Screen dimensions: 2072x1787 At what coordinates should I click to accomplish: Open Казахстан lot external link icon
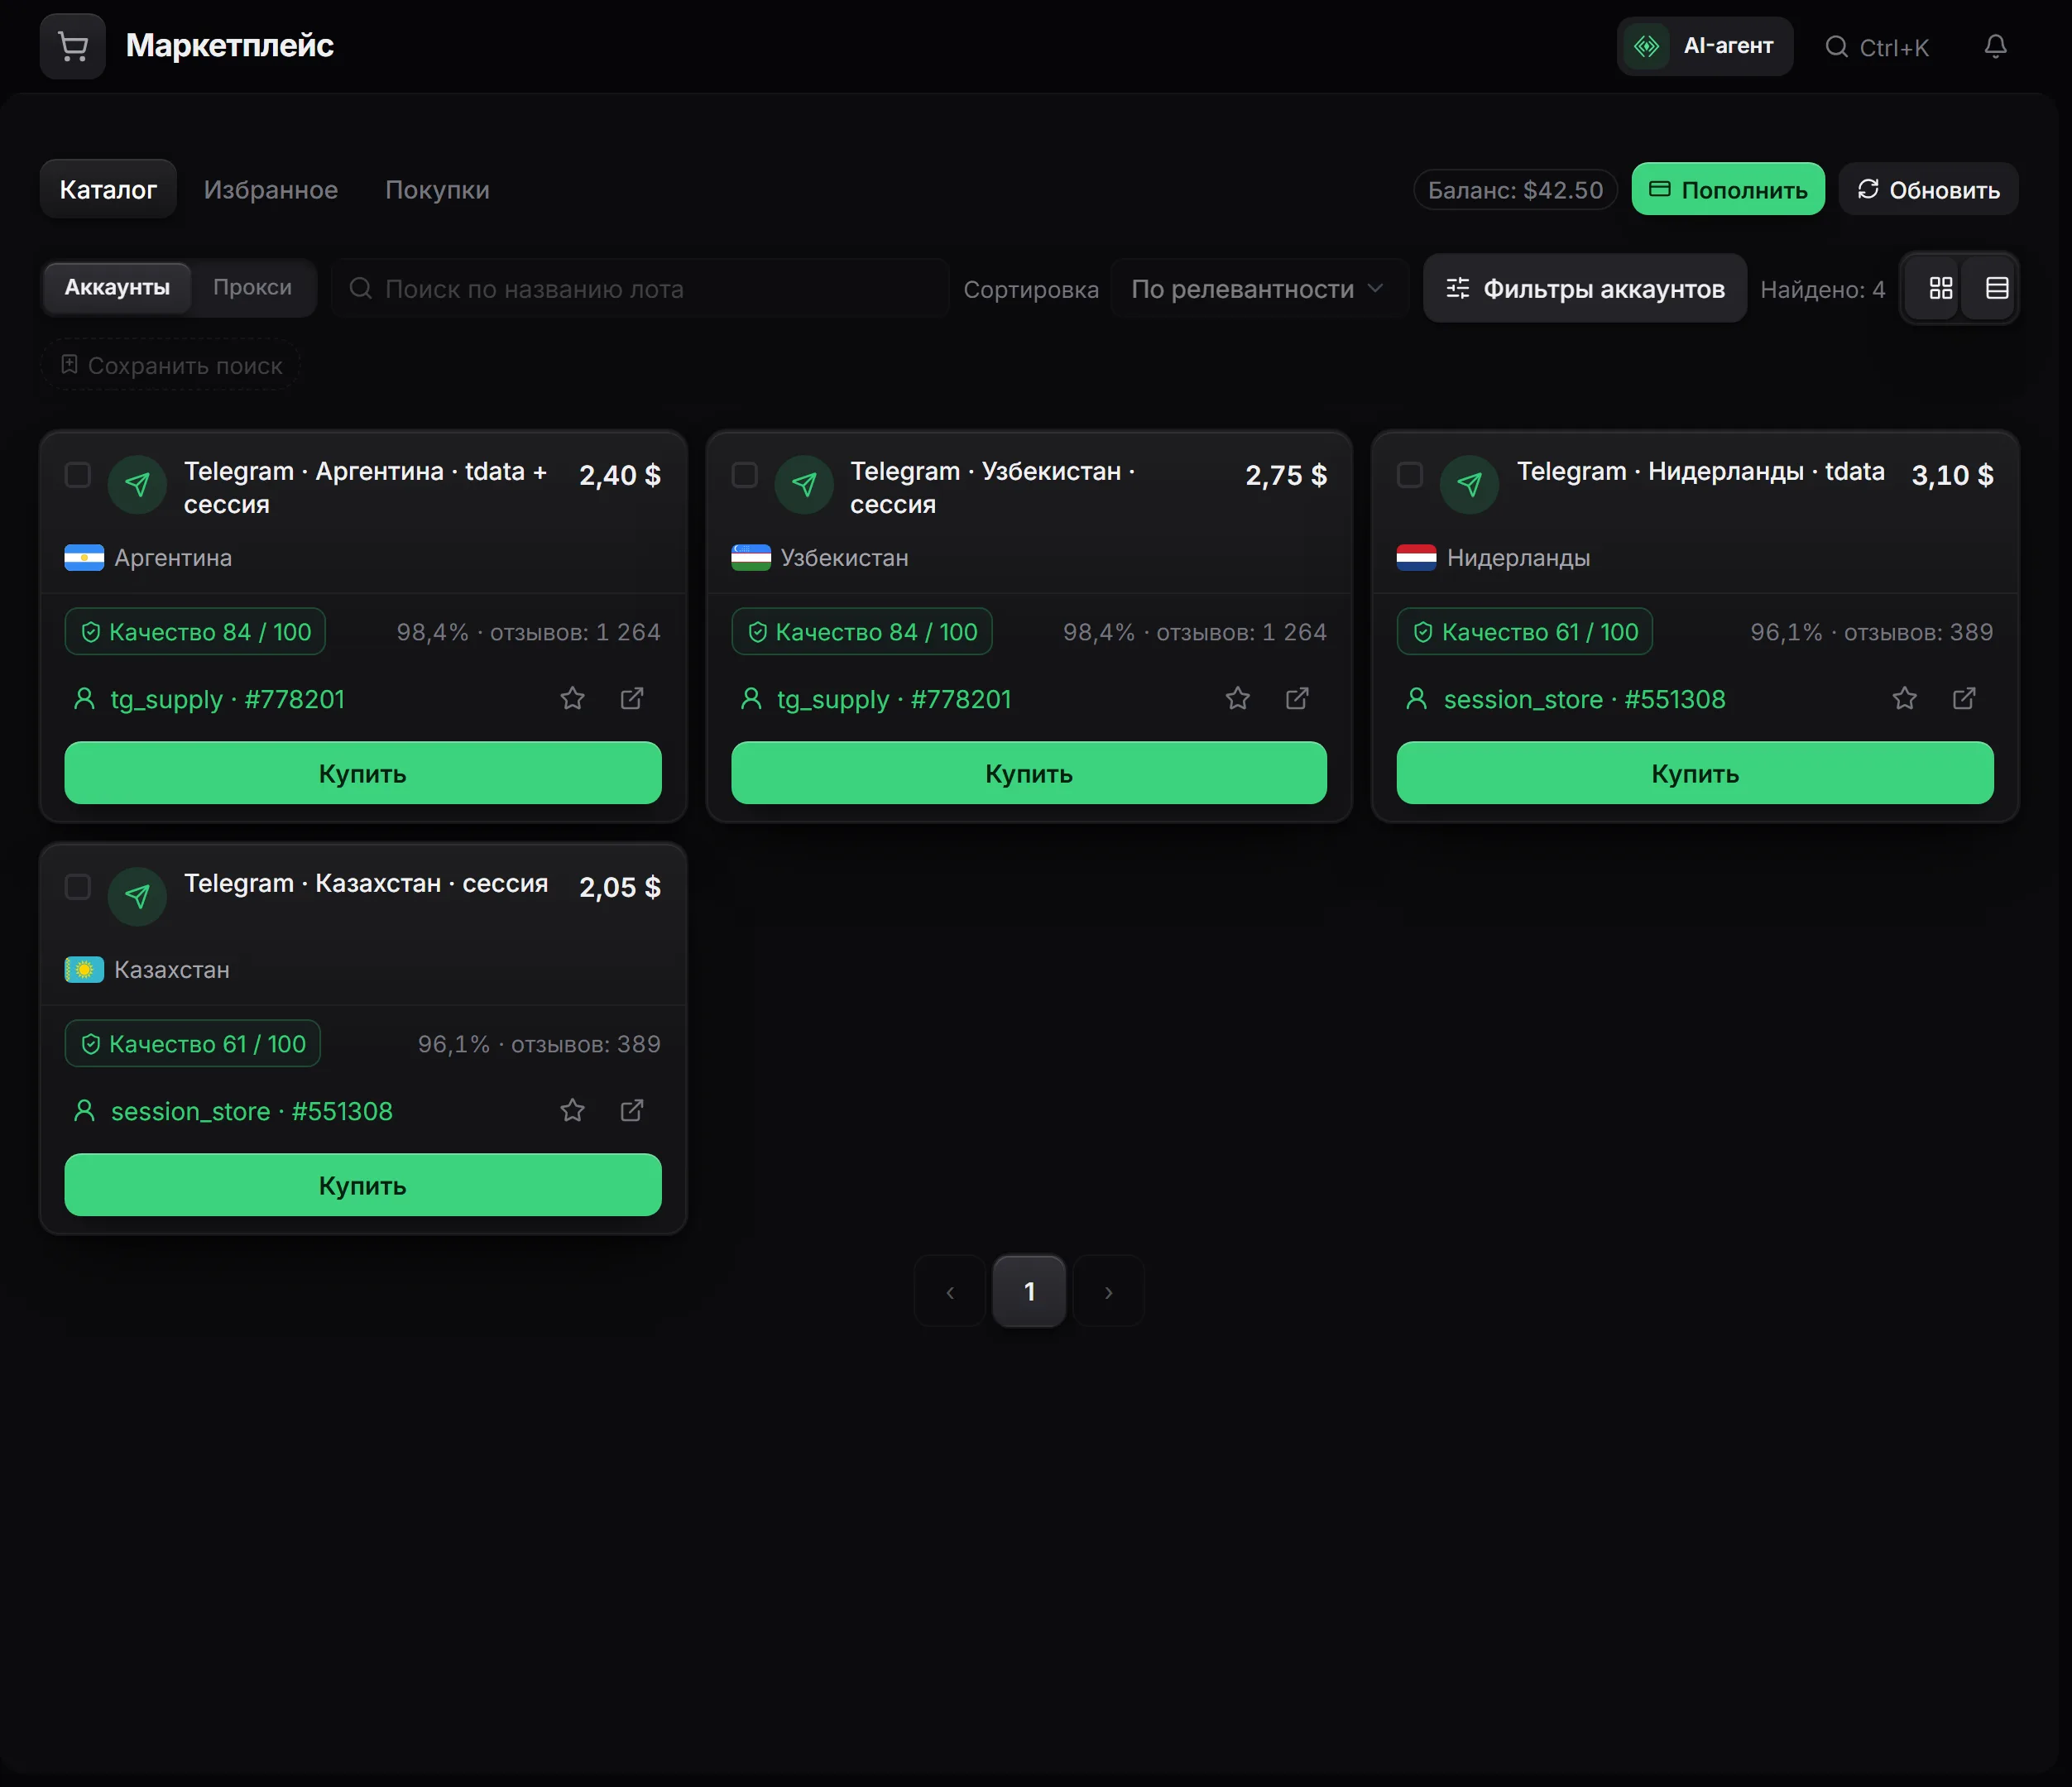click(x=632, y=1110)
